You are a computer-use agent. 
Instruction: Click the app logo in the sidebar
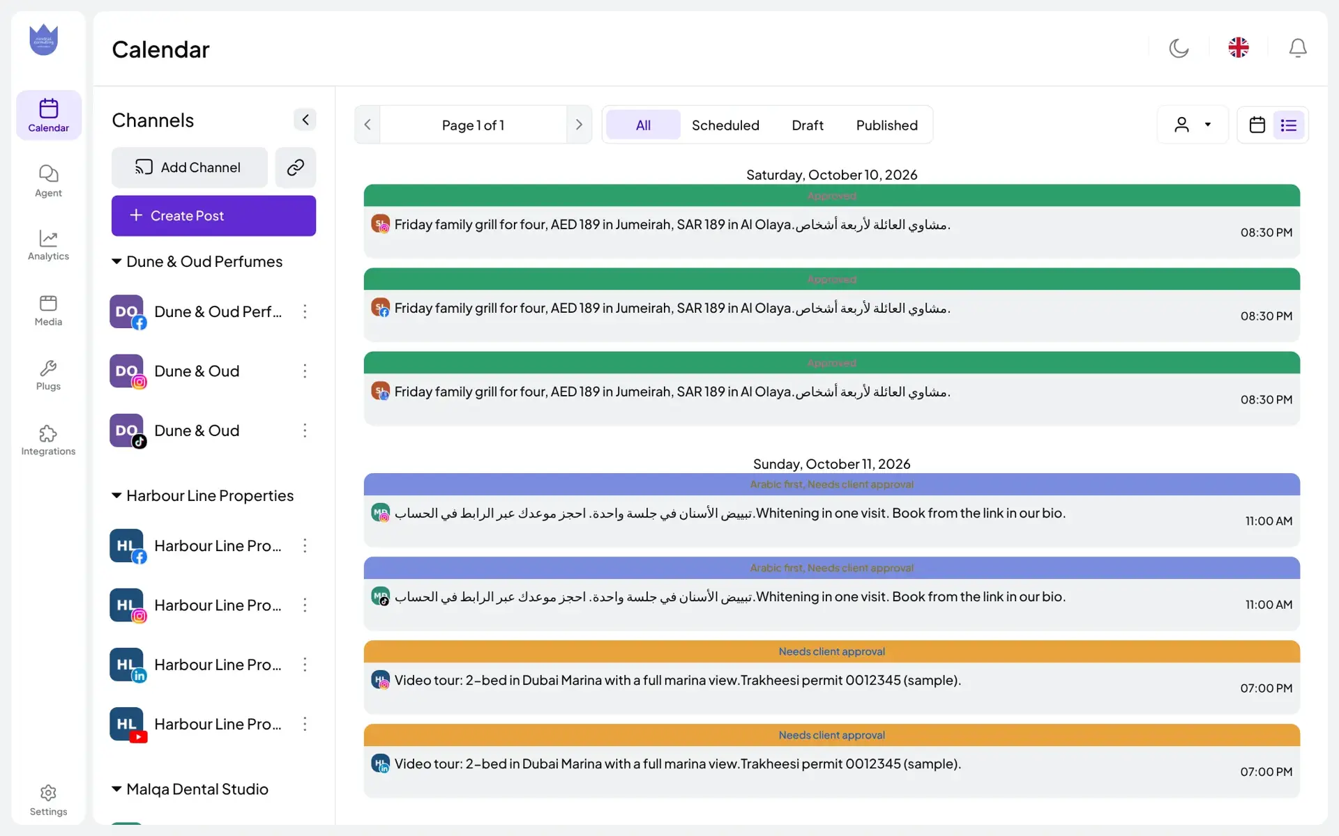click(x=43, y=40)
